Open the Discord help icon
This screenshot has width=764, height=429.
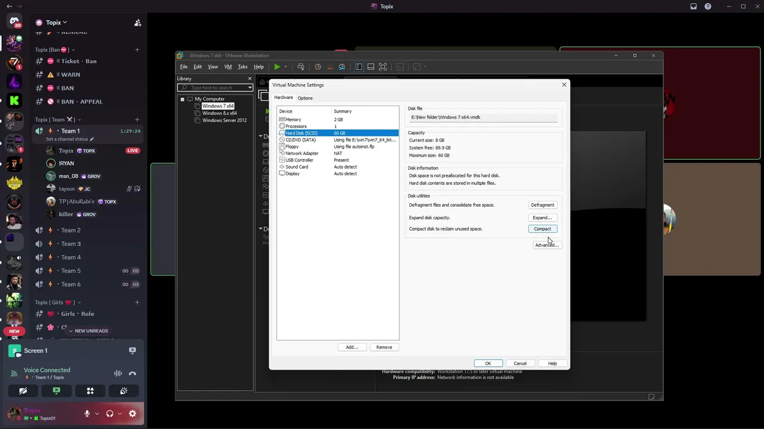pos(708,7)
